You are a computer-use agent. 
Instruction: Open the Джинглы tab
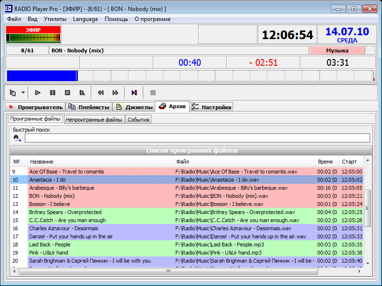[134, 107]
